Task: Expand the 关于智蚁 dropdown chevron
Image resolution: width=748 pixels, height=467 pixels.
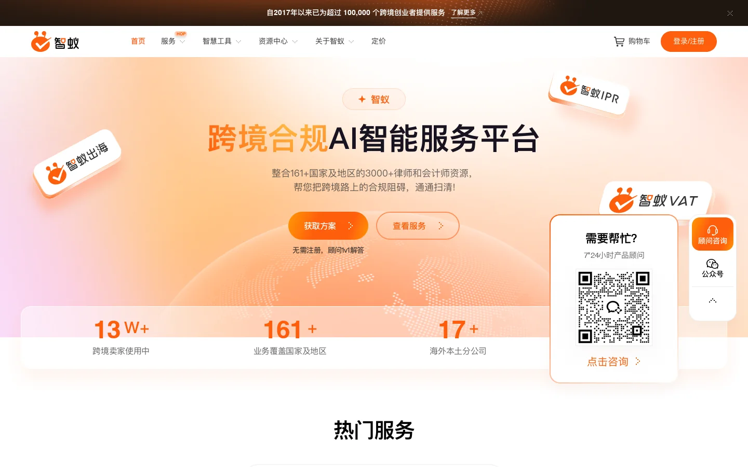Action: [351, 42]
